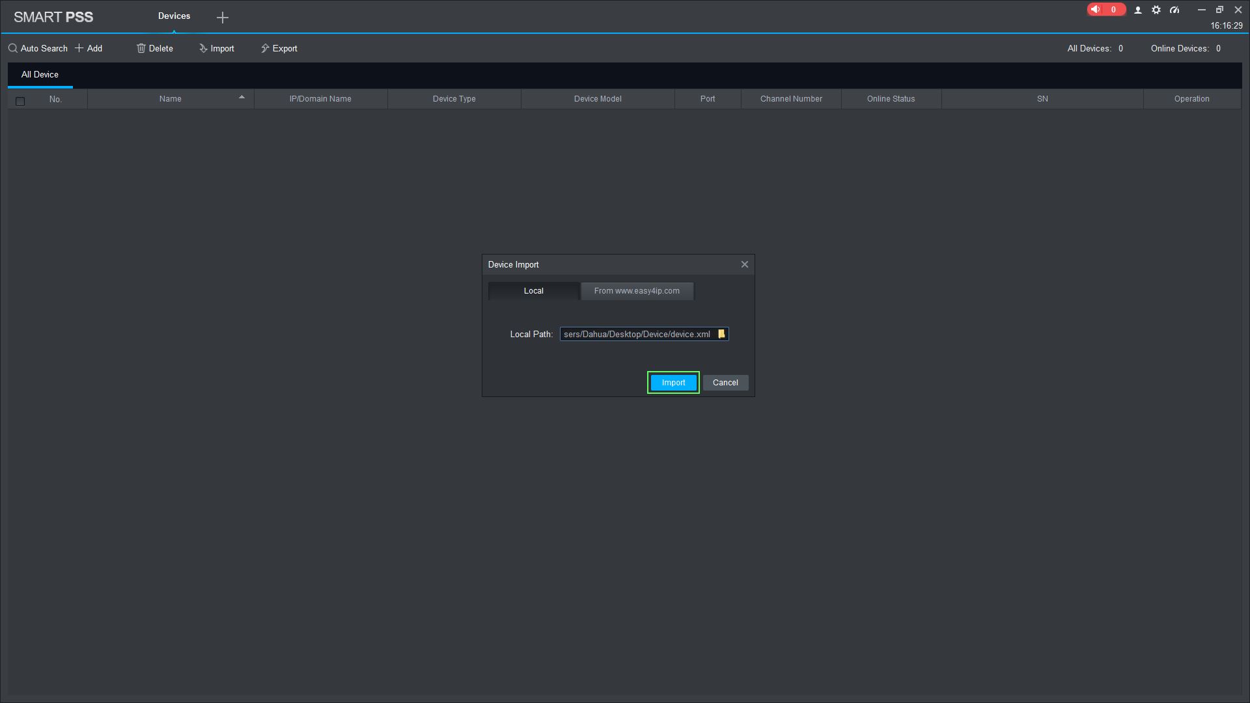This screenshot has width=1250, height=703.
Task: Click the Export toolbar icon
Action: (x=265, y=49)
